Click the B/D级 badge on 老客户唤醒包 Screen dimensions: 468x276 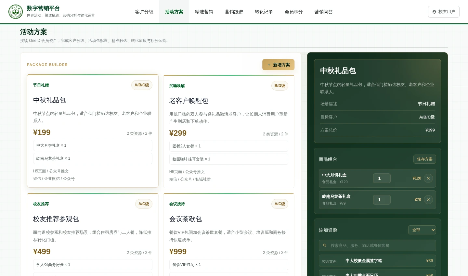(x=280, y=86)
